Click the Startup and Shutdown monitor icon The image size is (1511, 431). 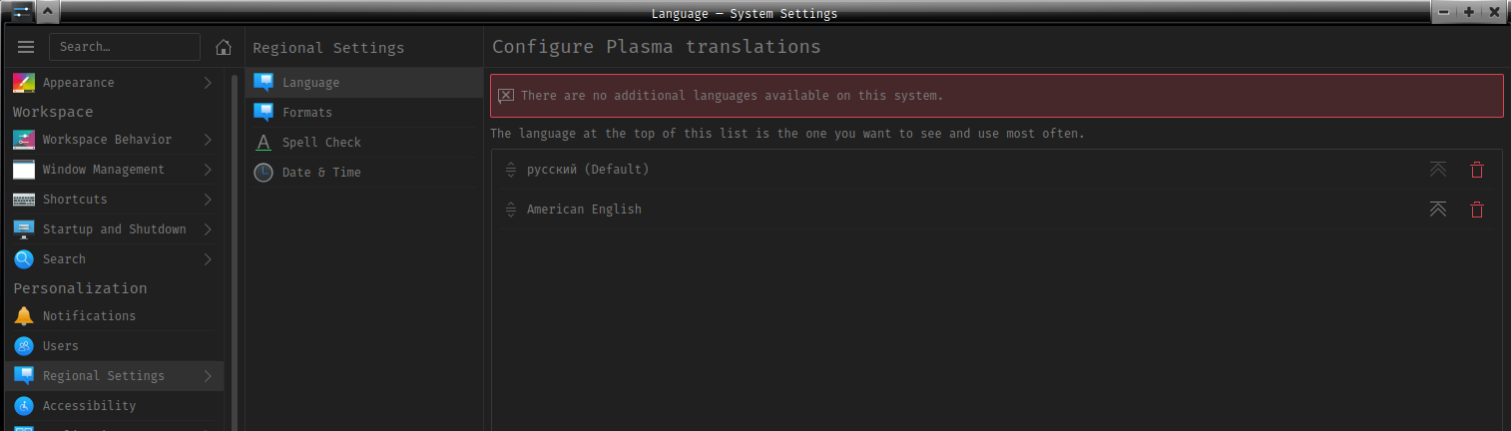pyautogui.click(x=24, y=229)
